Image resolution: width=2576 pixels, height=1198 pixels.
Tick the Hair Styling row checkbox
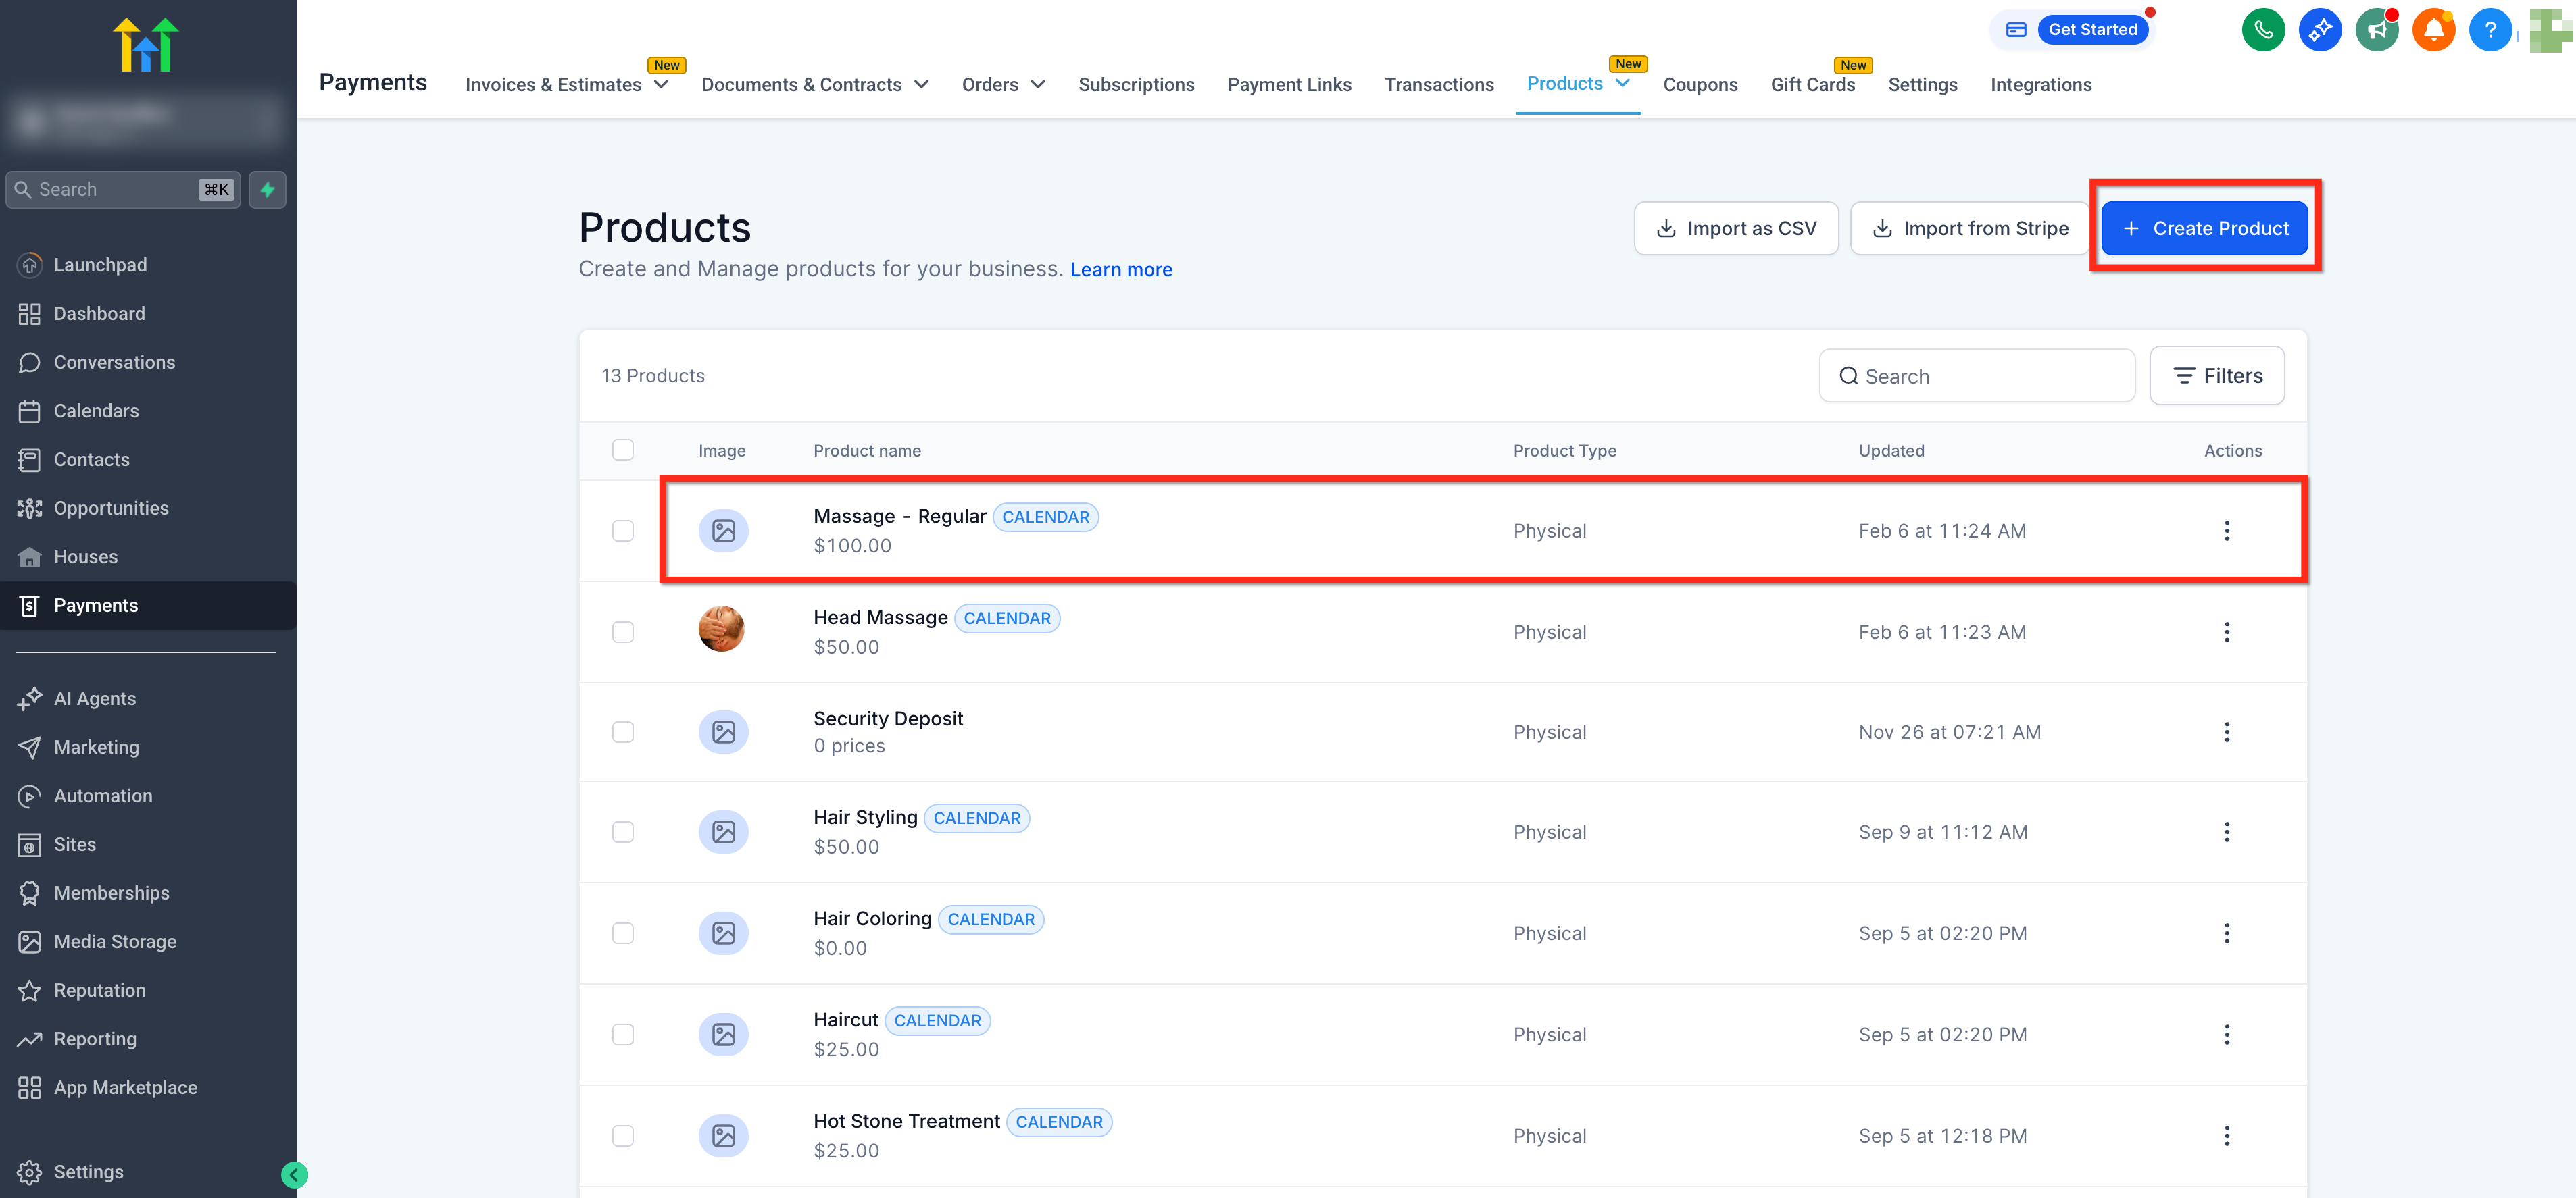623,832
